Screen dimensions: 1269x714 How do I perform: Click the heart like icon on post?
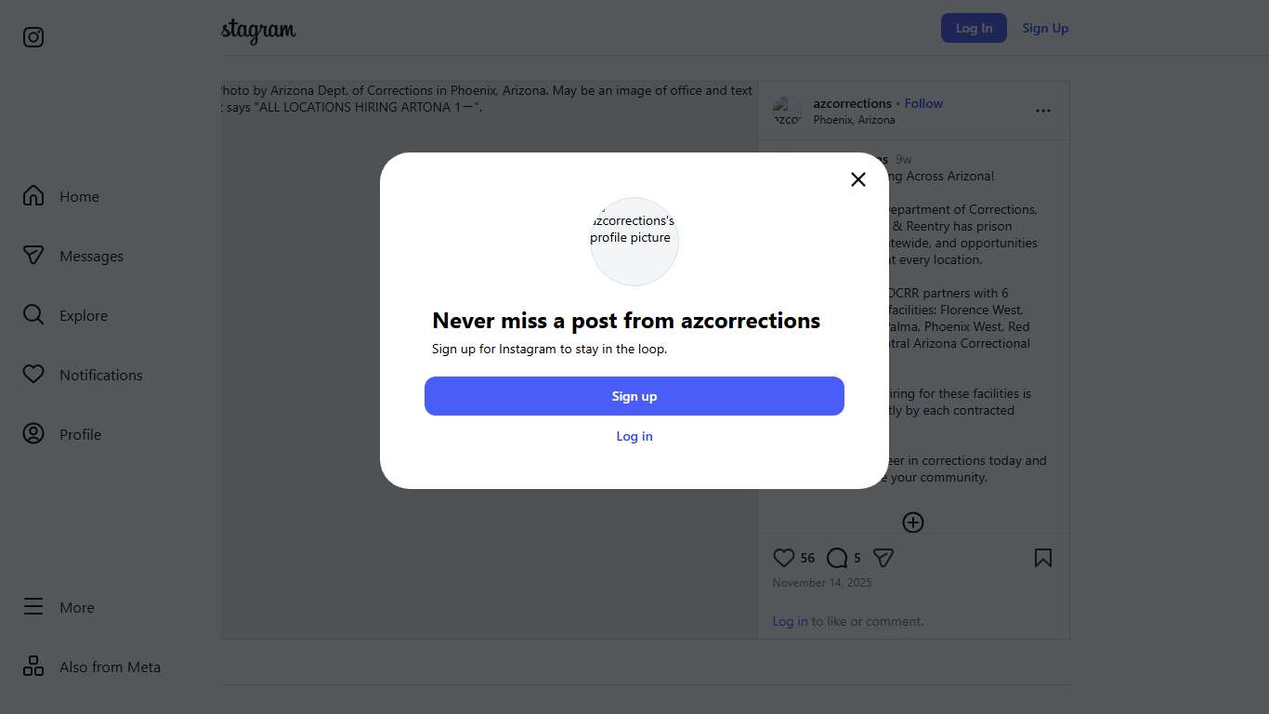coord(784,558)
